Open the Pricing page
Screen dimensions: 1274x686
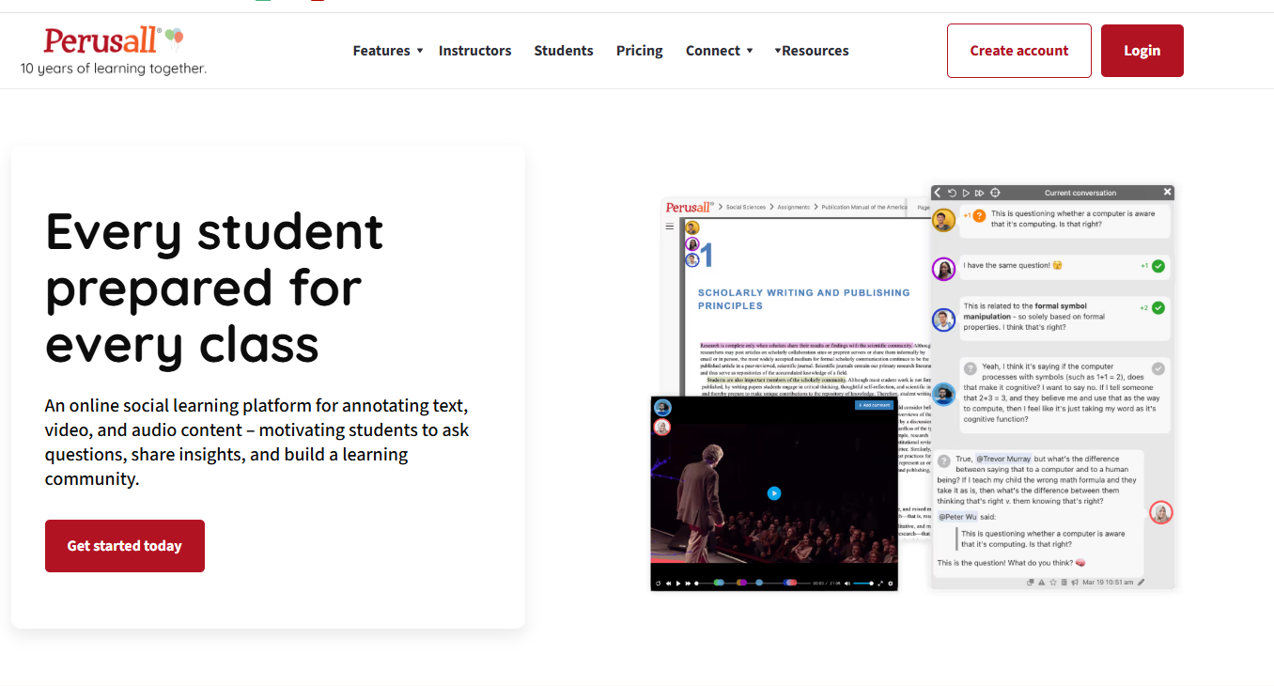click(x=640, y=51)
